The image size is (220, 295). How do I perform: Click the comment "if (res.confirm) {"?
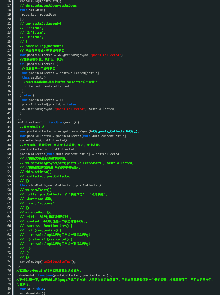tap(45, 230)
